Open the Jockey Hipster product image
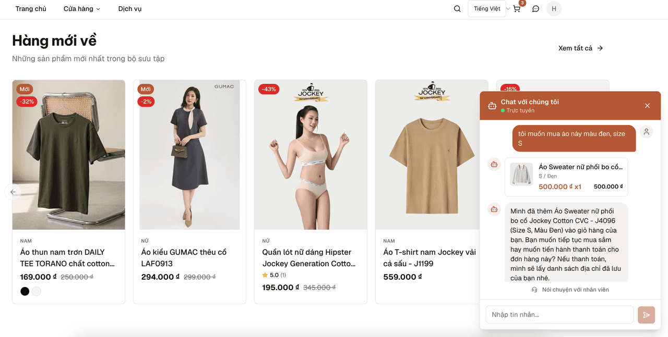 tap(311, 155)
